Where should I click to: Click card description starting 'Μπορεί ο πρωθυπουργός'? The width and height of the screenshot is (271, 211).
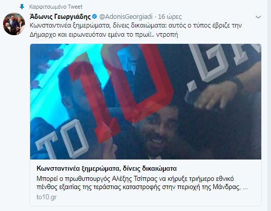click(x=142, y=182)
